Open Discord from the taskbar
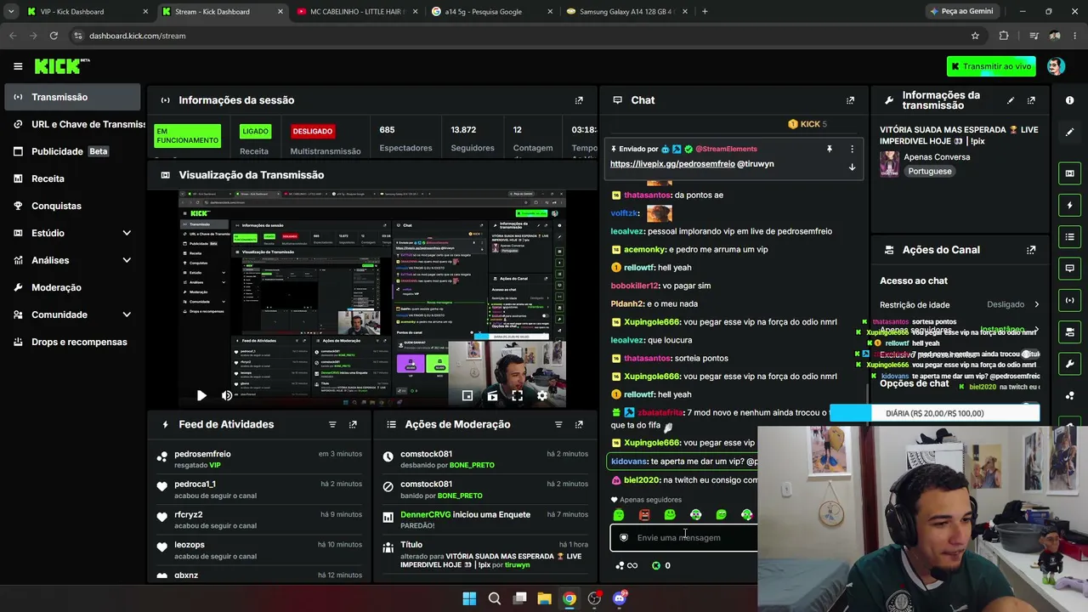The height and width of the screenshot is (612, 1088). [619, 598]
